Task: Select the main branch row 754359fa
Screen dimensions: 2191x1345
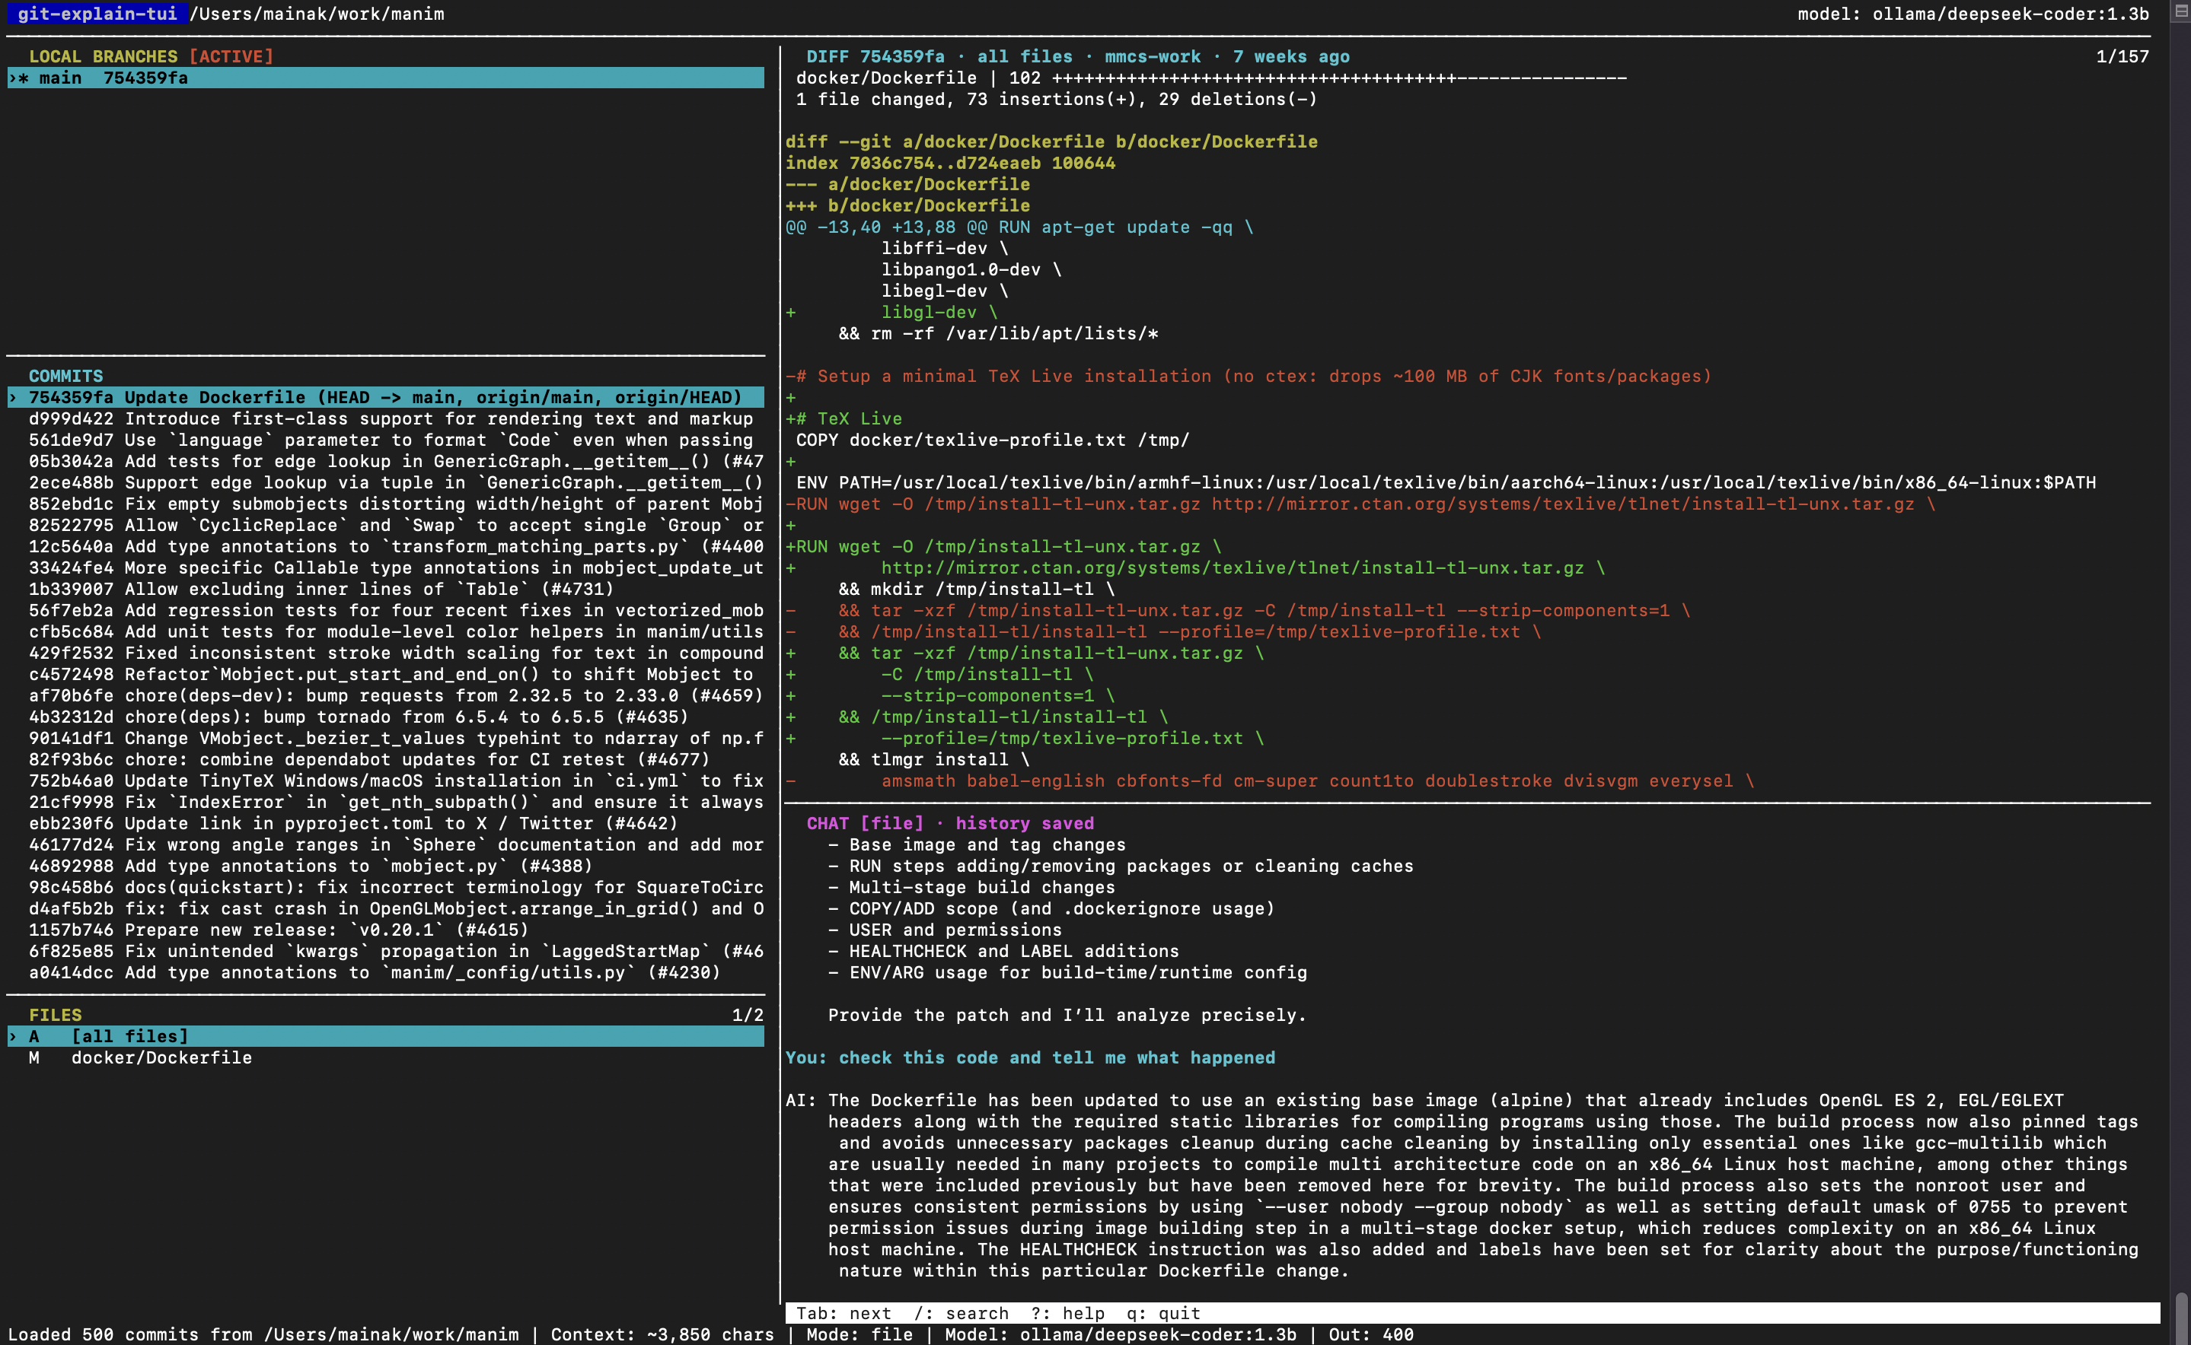Action: coord(385,78)
